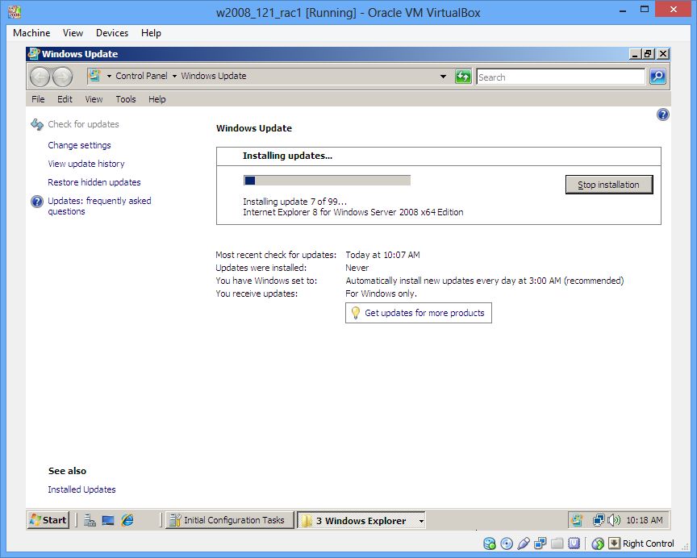The width and height of the screenshot is (697, 558).
Task: Switch to Initial Configuration Tasks taskbar button
Action: point(230,520)
